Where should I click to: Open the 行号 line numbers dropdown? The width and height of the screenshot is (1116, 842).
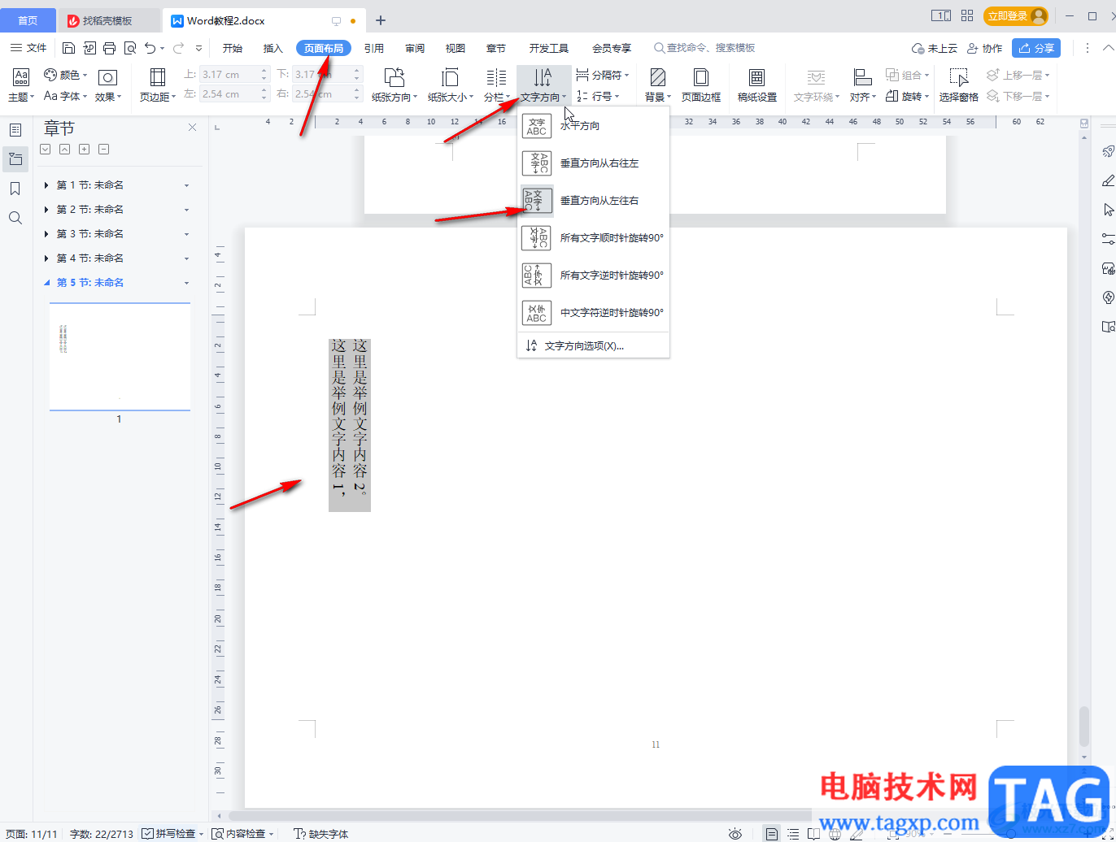(x=597, y=96)
